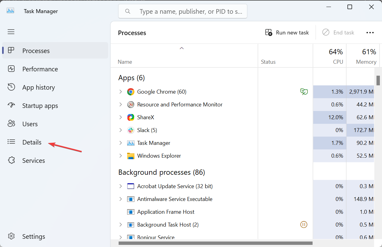
Task: Select the Antimalware Service Executable name
Action: point(175,199)
